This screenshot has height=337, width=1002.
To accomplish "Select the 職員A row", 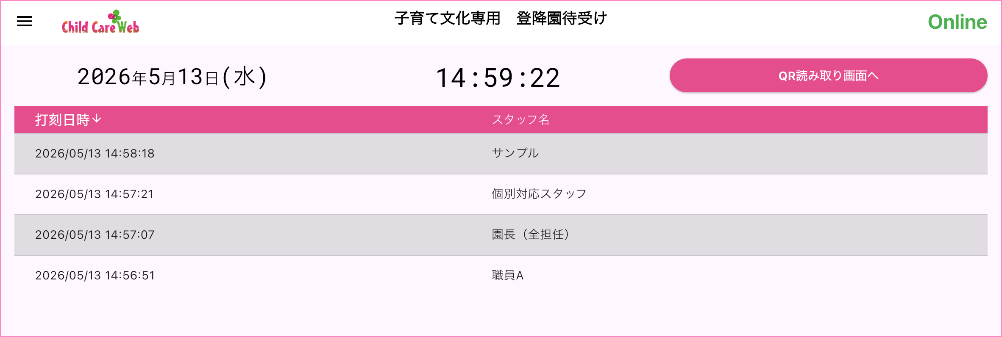I will pyautogui.click(x=501, y=275).
